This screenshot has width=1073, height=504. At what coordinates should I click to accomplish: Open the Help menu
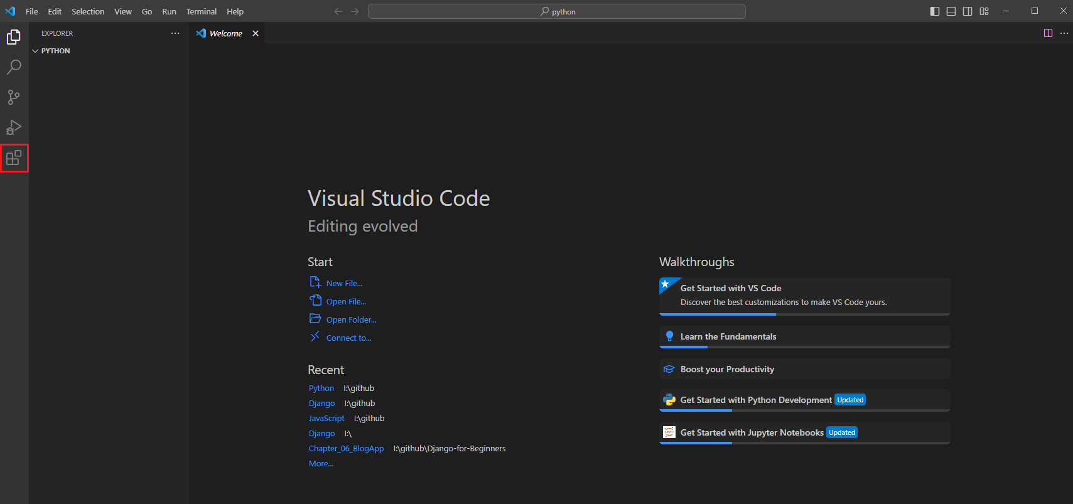[235, 11]
